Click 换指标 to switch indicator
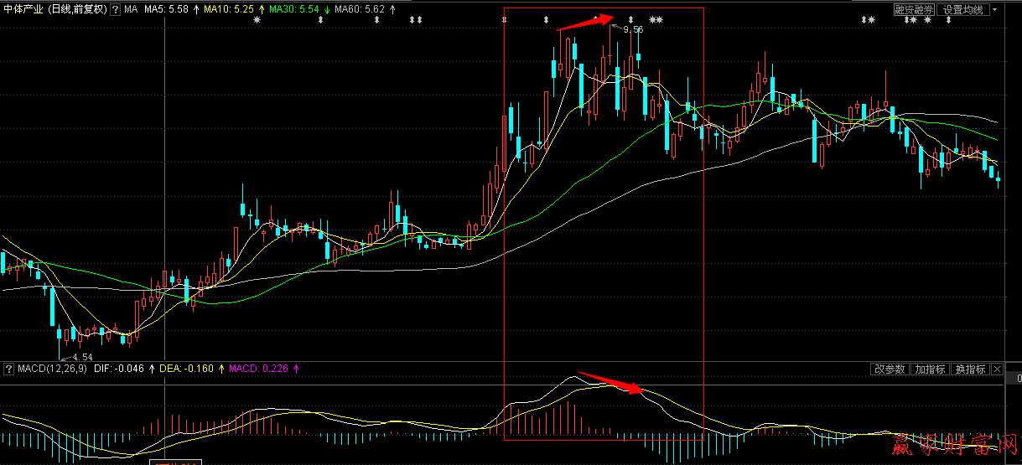 pos(970,369)
